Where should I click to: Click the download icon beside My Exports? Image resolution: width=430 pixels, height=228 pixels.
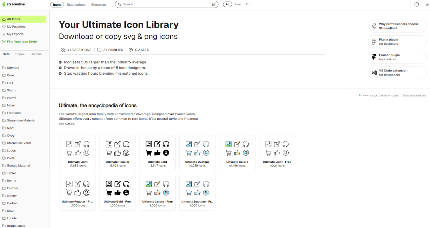coord(4,34)
